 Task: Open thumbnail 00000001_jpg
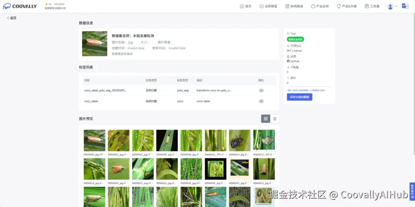119,141
